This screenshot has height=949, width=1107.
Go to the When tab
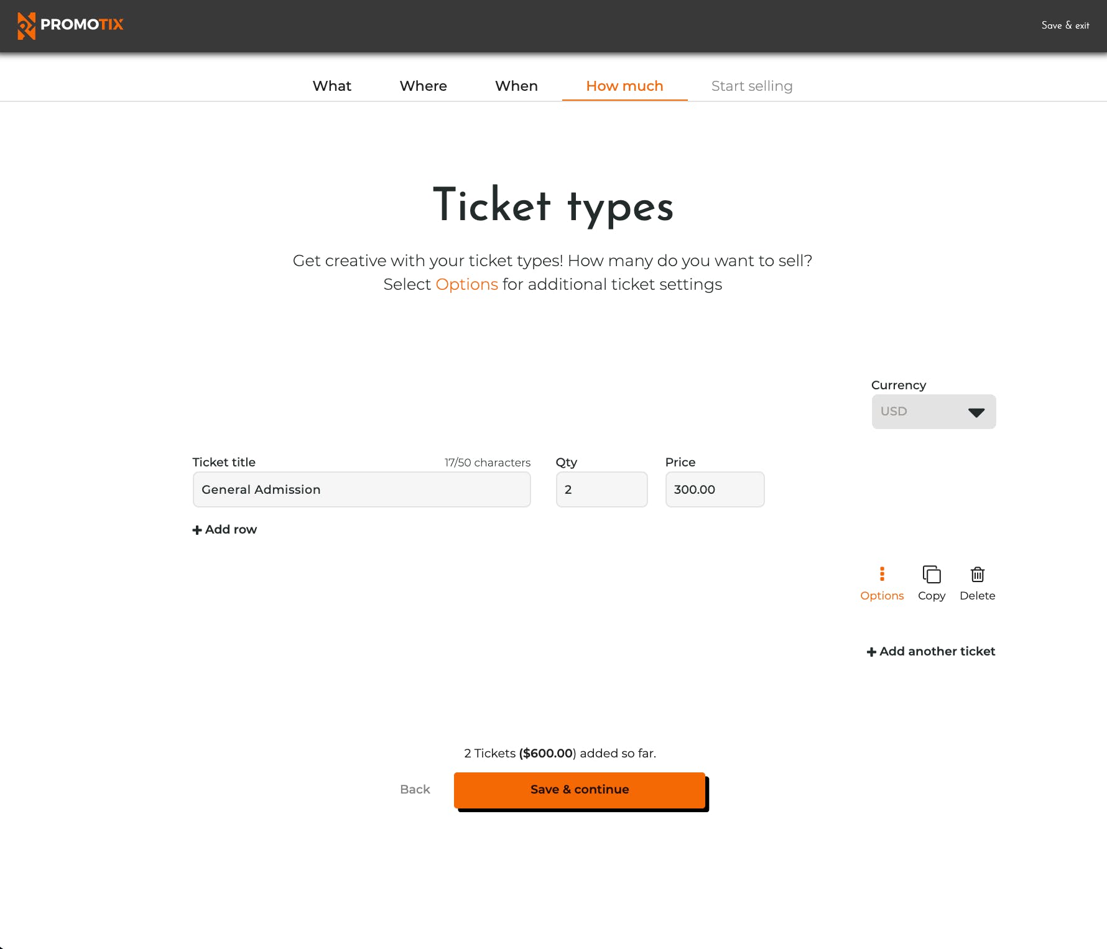click(x=516, y=86)
